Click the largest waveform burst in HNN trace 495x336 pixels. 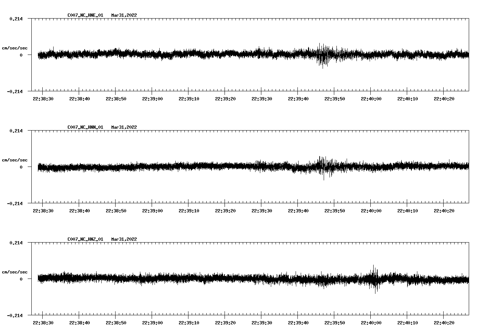click(x=324, y=167)
